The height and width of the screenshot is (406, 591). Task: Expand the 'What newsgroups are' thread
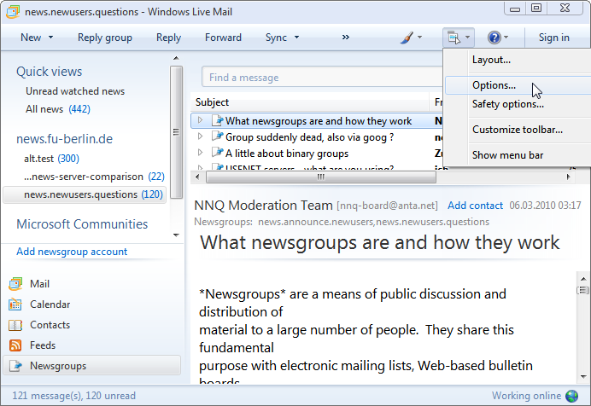[x=201, y=121]
